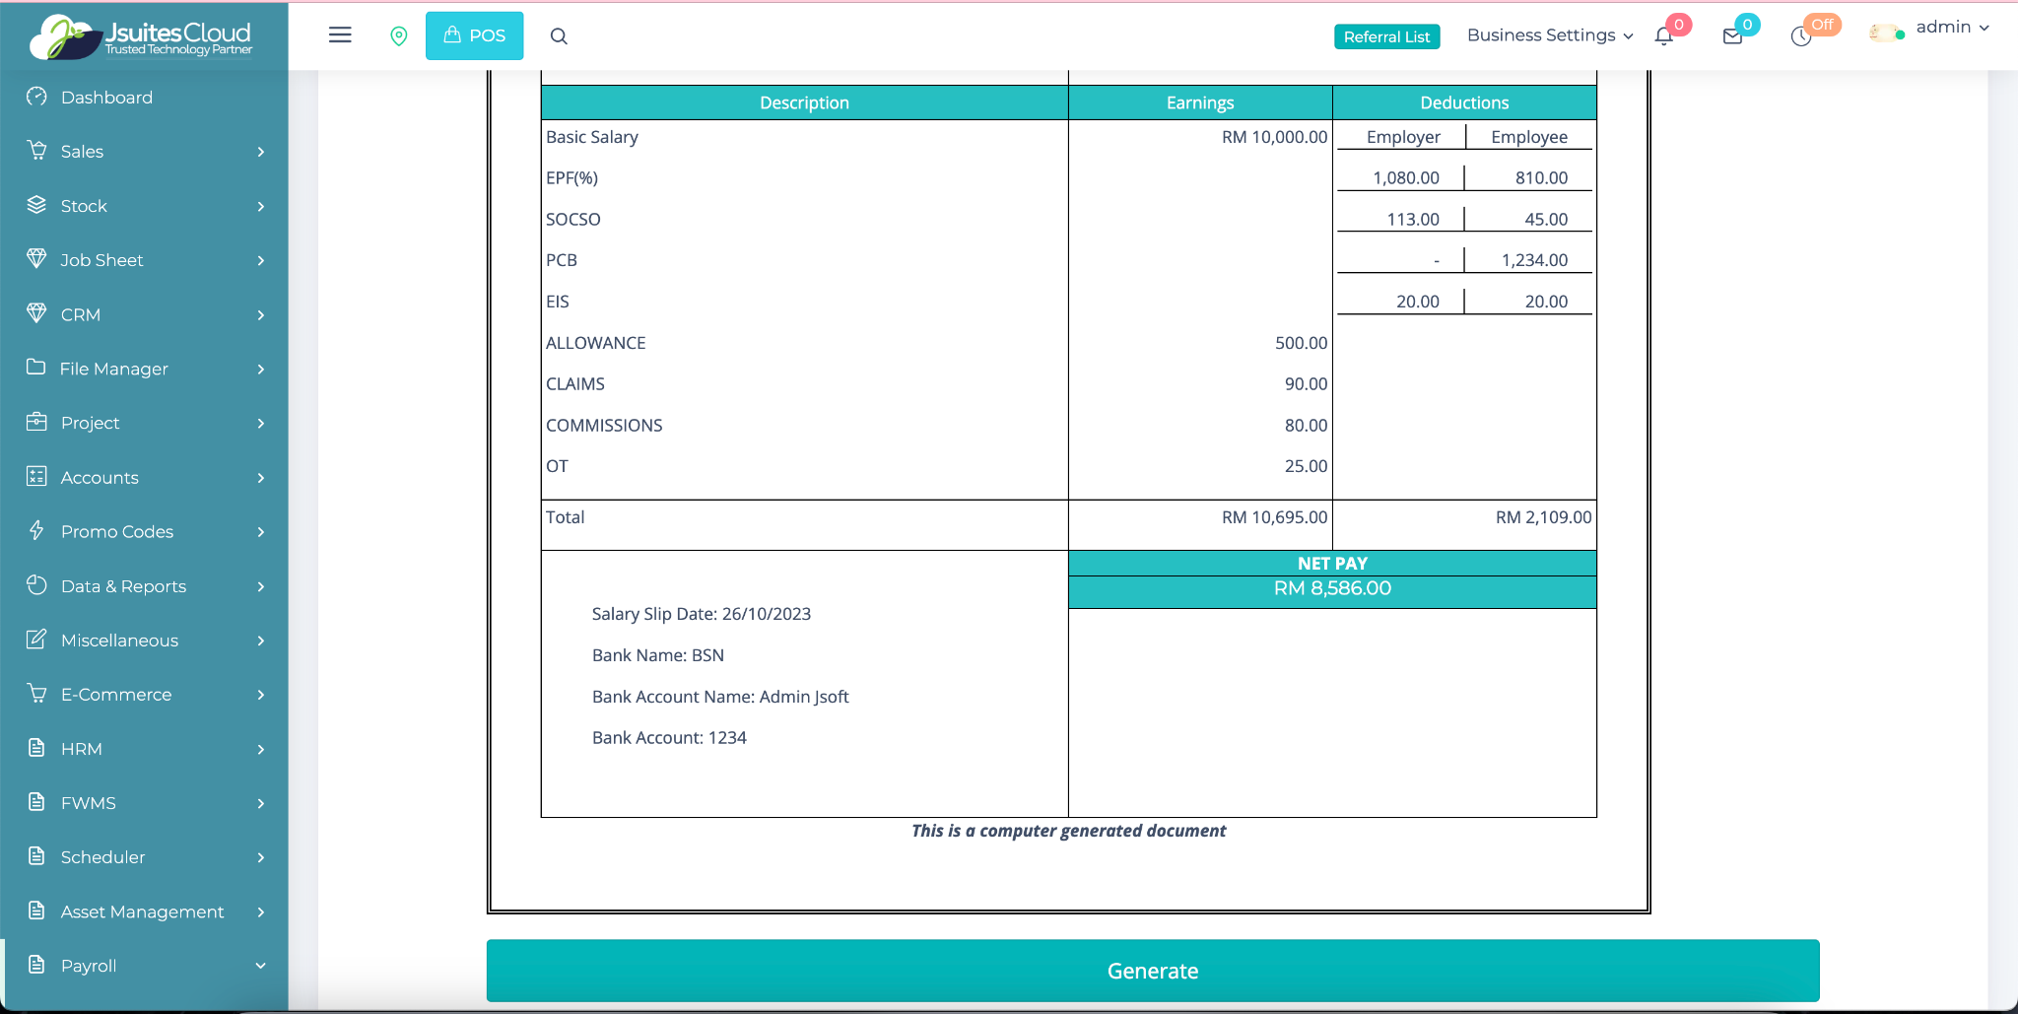Image resolution: width=2018 pixels, height=1014 pixels.
Task: Click the hamburger menu icon
Action: click(340, 35)
